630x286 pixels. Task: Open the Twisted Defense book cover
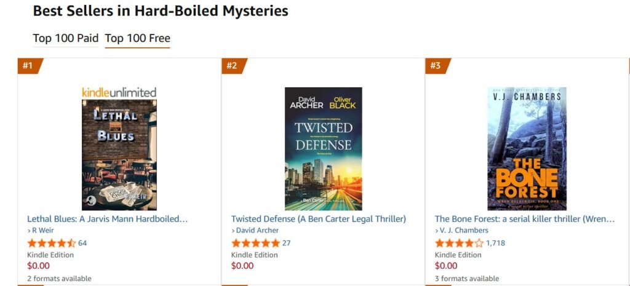(x=323, y=149)
